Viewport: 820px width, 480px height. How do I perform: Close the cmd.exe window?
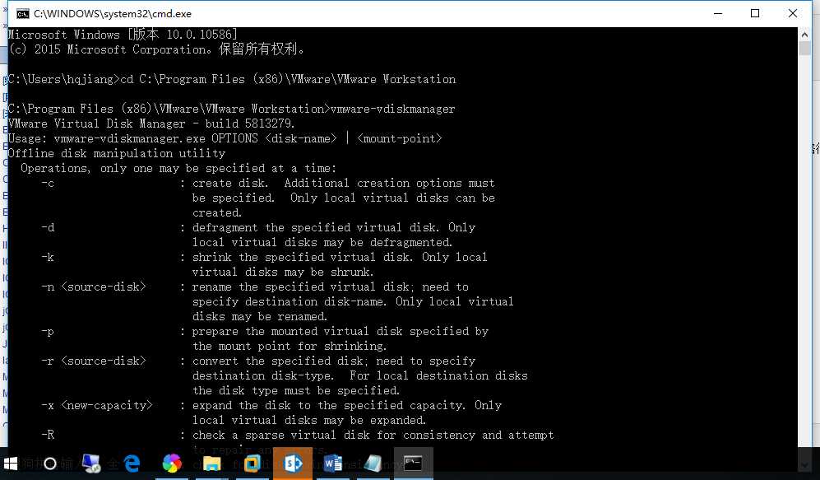point(792,14)
